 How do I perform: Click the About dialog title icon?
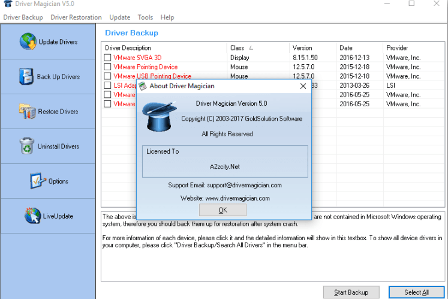[143, 86]
